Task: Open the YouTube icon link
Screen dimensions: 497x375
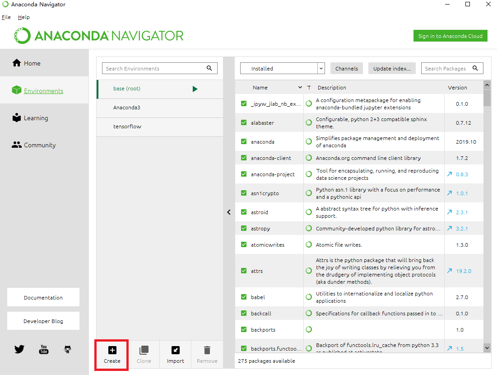Action: pos(44,349)
